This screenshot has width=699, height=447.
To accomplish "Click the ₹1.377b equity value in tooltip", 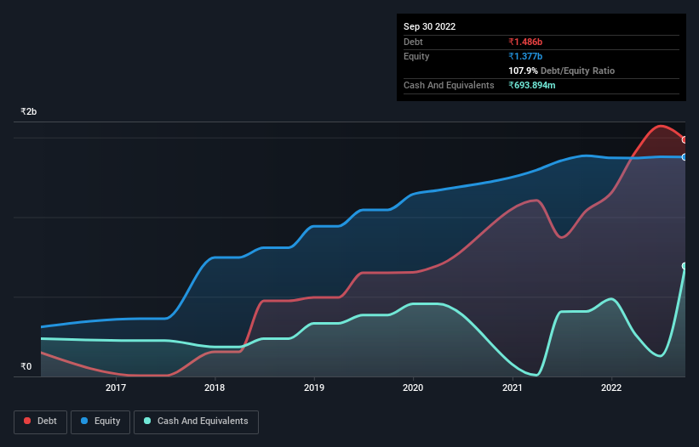I will [525, 56].
